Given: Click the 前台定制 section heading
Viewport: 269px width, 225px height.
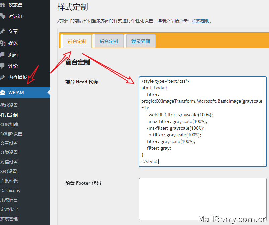Looking at the screenshot, I should pyautogui.click(x=78, y=62).
